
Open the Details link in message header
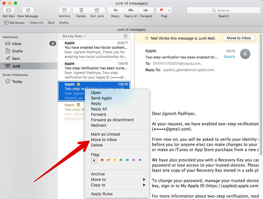tap(230, 57)
